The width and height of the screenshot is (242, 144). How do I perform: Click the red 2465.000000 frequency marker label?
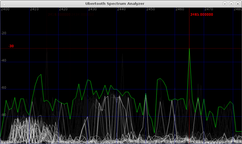202,14
